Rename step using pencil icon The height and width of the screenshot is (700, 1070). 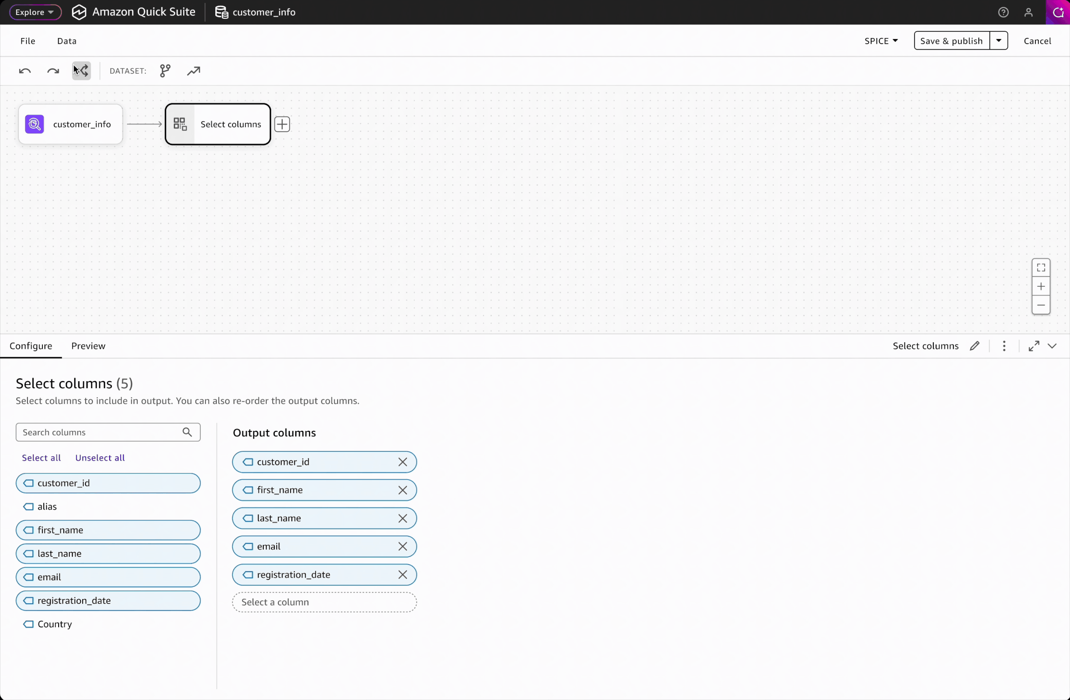tap(974, 346)
